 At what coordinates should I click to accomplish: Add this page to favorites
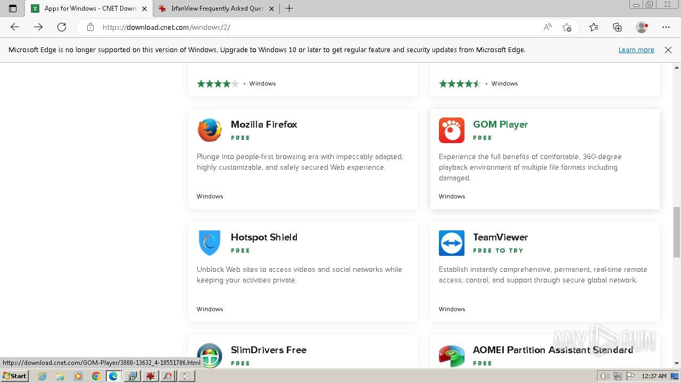pos(567,27)
